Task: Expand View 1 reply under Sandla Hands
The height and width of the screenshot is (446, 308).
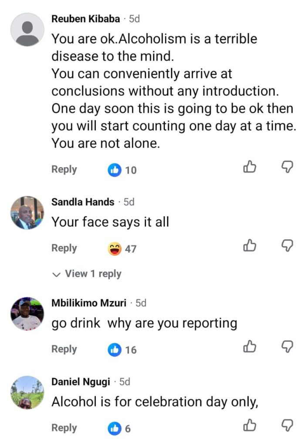Action: tap(87, 274)
